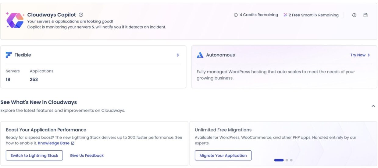This screenshot has width=378, height=168.
Task: Click 2 Free SmartFix Remaining text
Action: (314, 15)
